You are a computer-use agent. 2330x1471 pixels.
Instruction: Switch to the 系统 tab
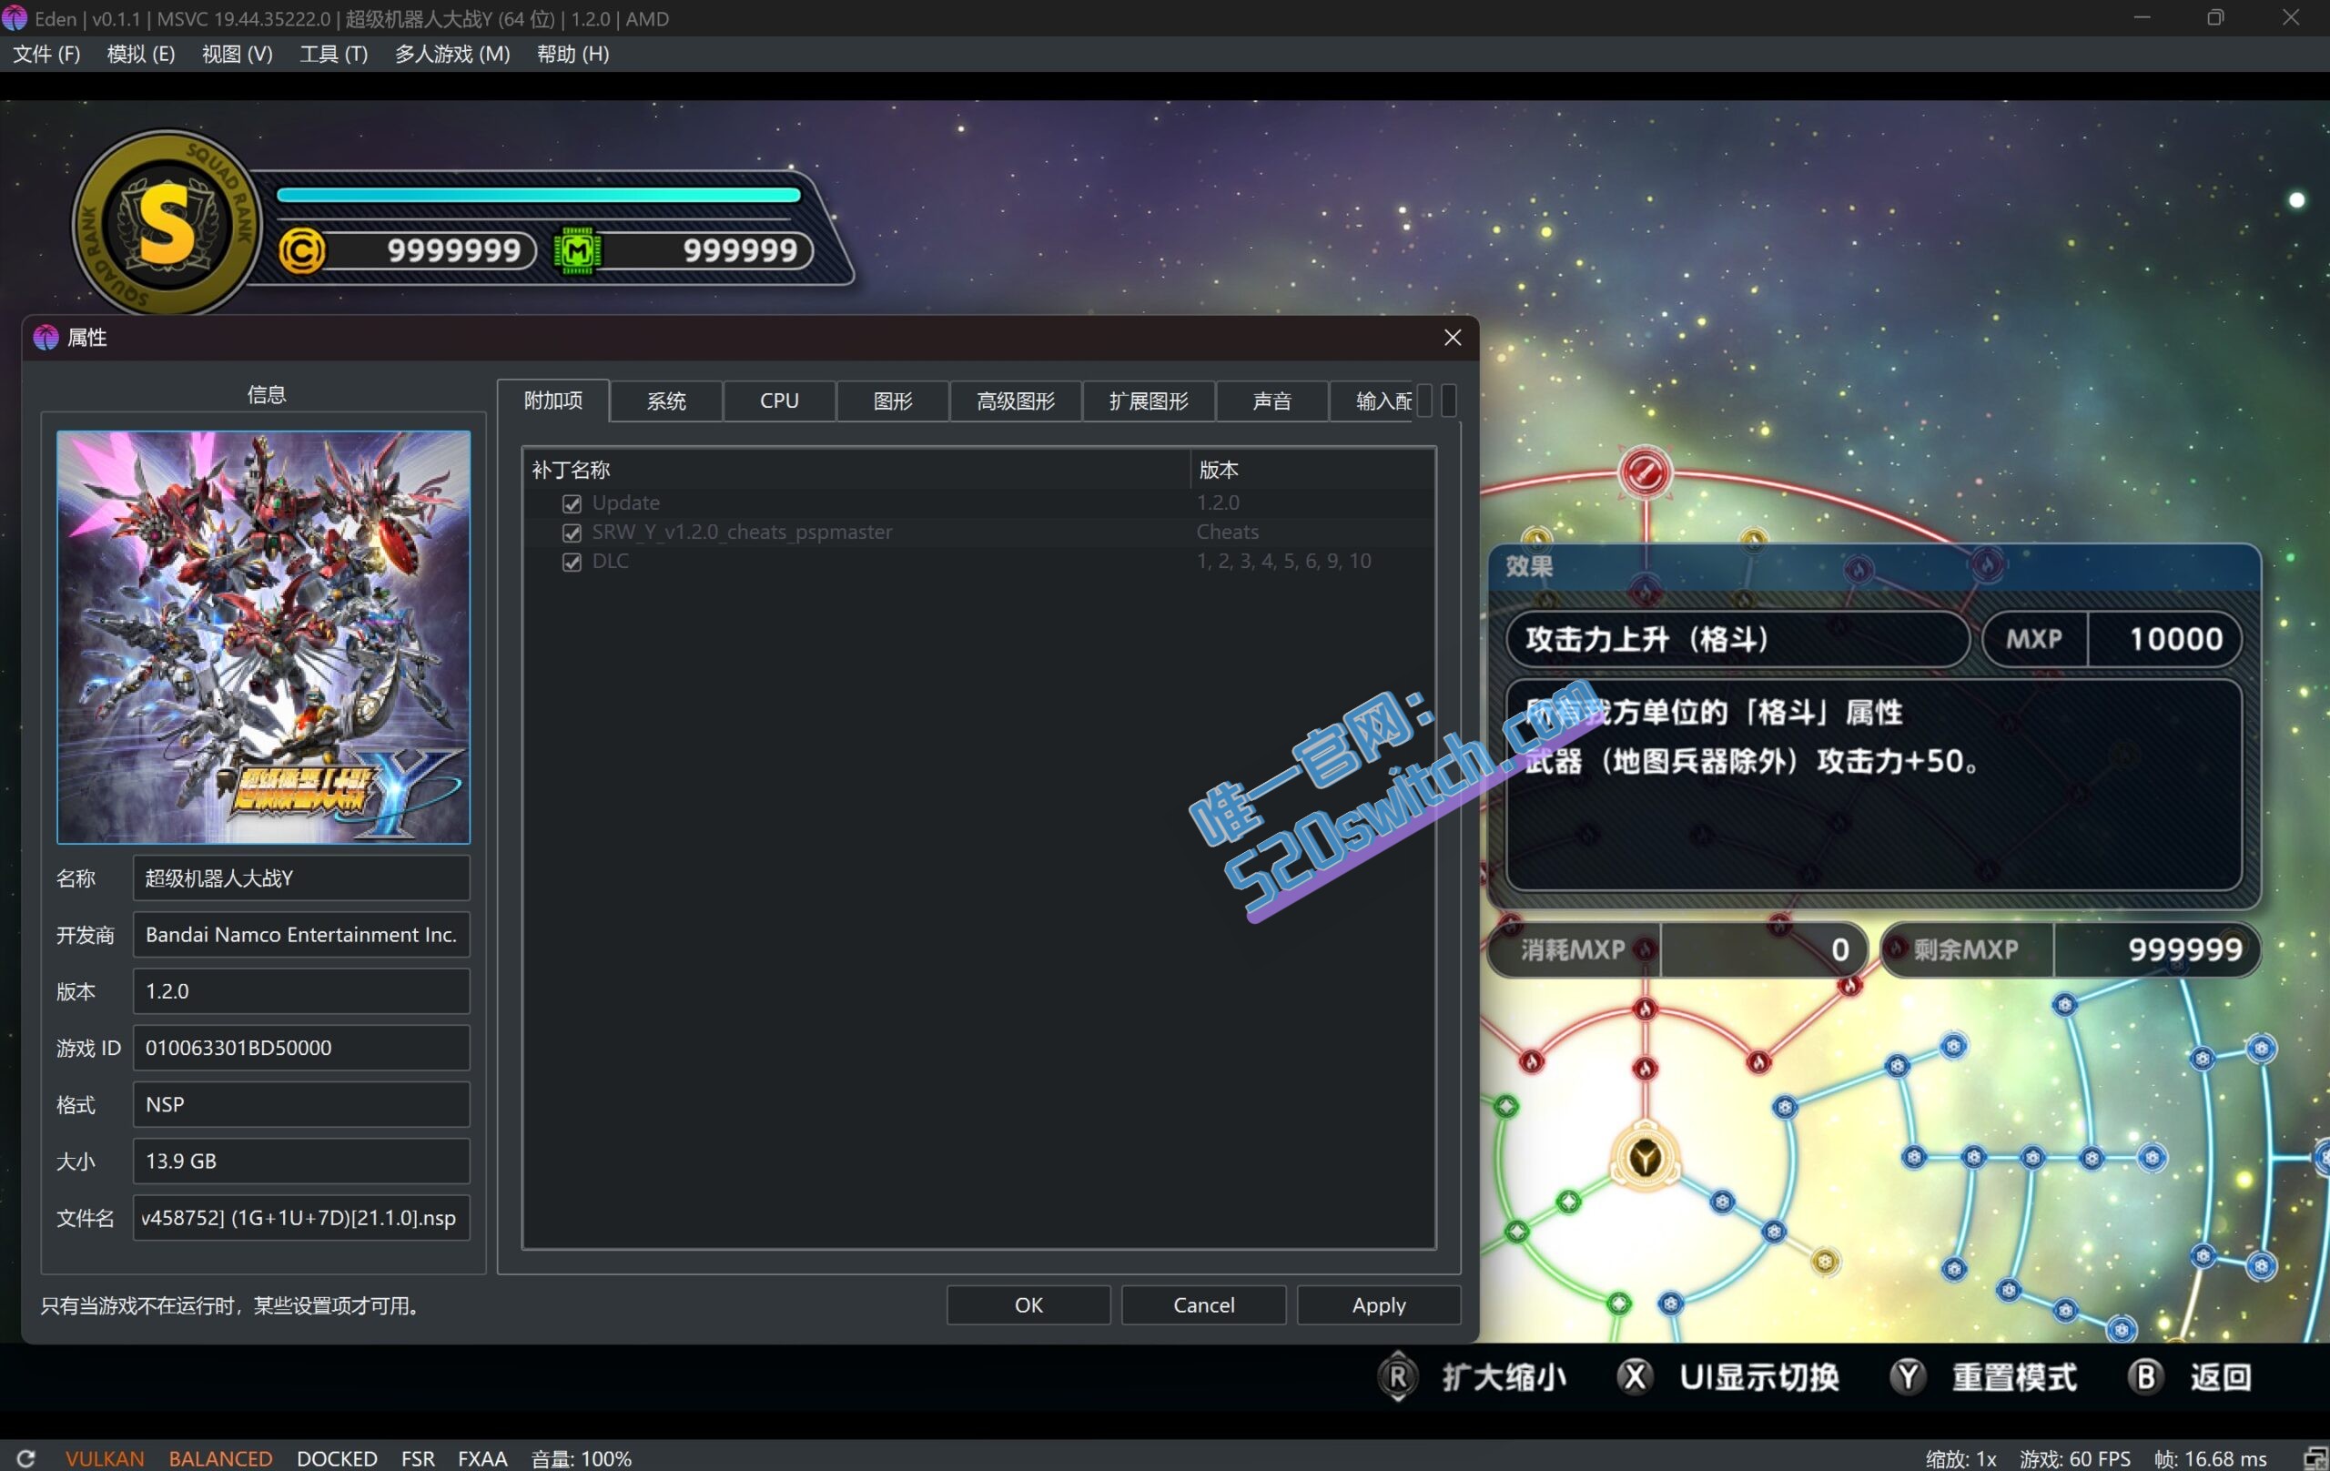pos(666,401)
